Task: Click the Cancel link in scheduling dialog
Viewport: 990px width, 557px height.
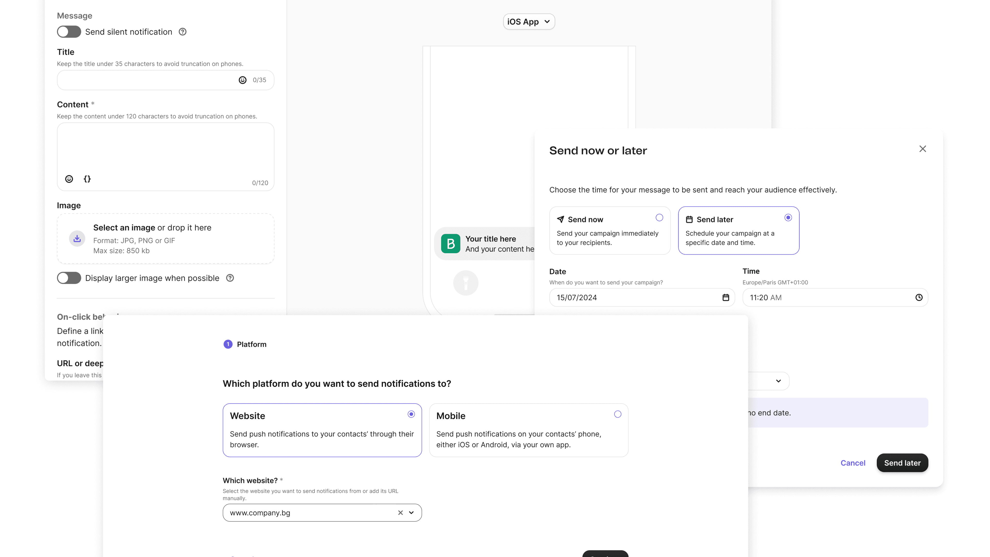Action: tap(853, 463)
